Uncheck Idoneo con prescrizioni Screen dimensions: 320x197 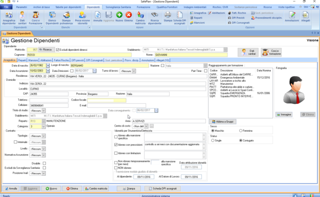[116, 144]
